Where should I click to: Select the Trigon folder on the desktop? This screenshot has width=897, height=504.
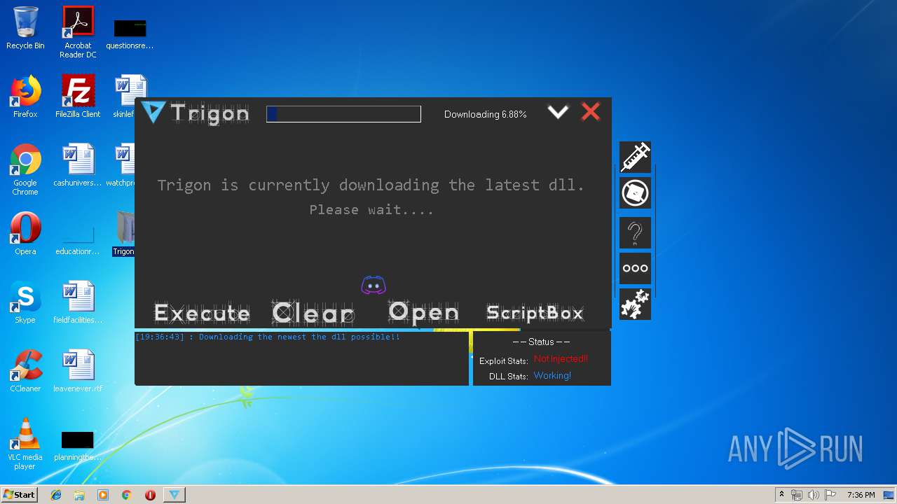[x=125, y=234]
